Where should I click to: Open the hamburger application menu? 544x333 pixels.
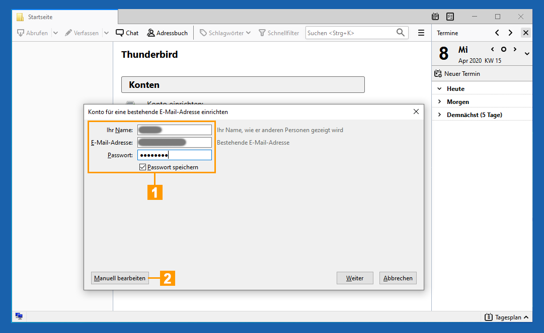[x=421, y=33]
